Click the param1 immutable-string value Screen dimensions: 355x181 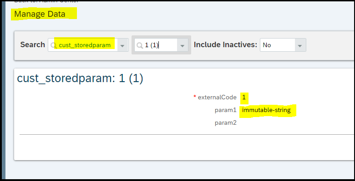click(266, 110)
